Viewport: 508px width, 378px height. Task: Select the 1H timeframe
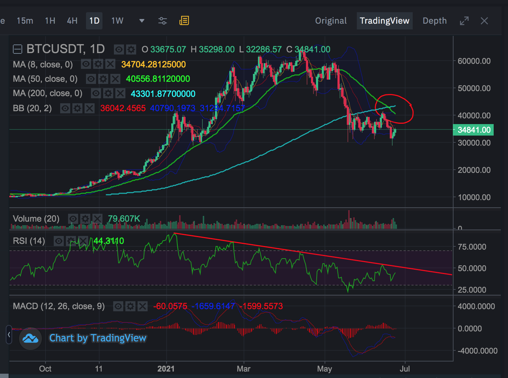pos(50,21)
